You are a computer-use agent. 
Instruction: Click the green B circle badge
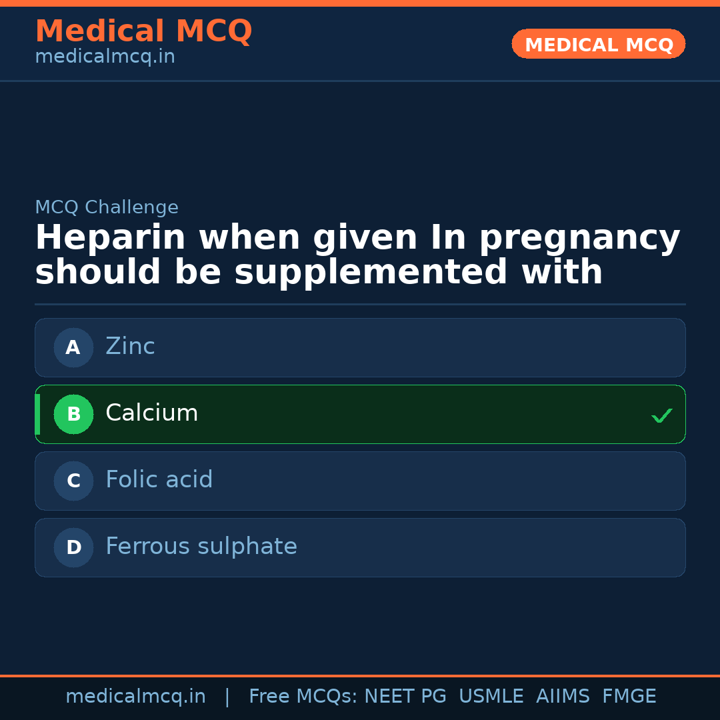73,414
